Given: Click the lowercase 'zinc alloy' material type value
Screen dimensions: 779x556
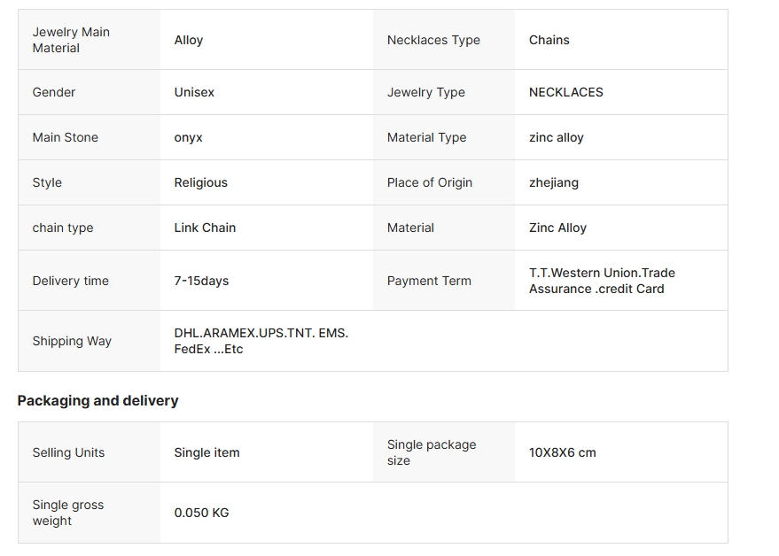Looking at the screenshot, I should pos(557,137).
